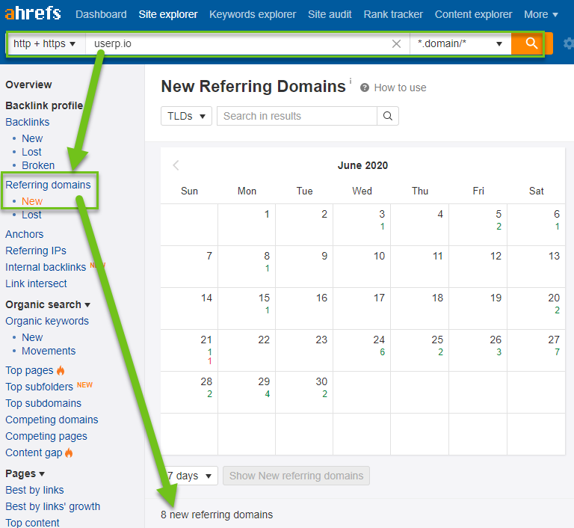Open Broken backlinks in sidebar
The width and height of the screenshot is (574, 528).
pos(37,165)
